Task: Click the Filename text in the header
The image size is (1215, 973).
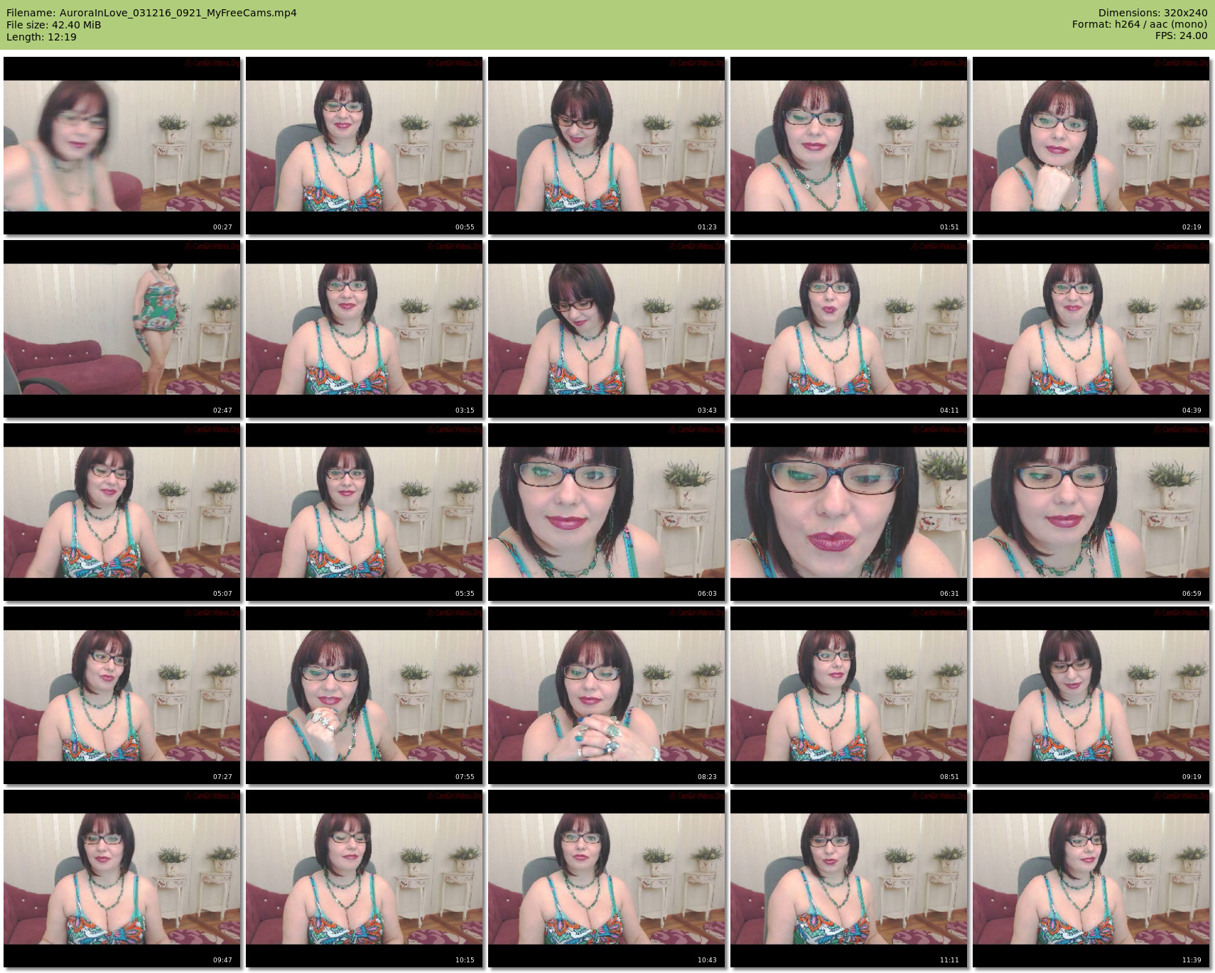Action: point(151,13)
